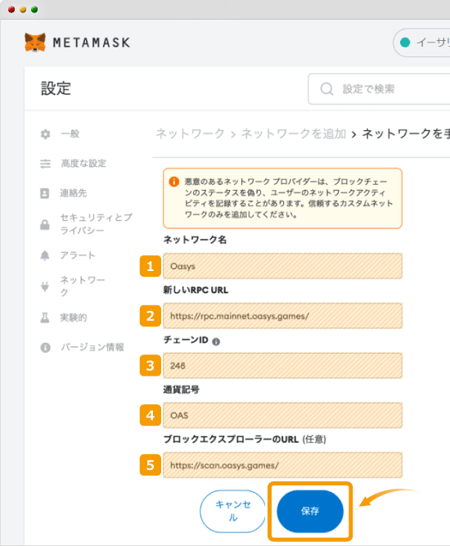Click the info tooltip icon next to チェーンID
The width and height of the screenshot is (450, 546).
click(x=216, y=341)
